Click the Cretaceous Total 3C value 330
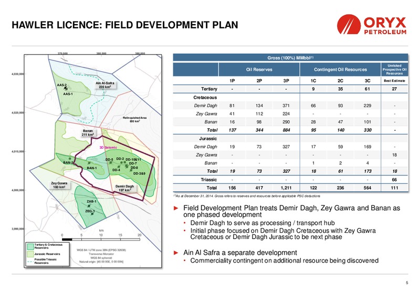The width and height of the screenshot is (420, 291). 367,130
